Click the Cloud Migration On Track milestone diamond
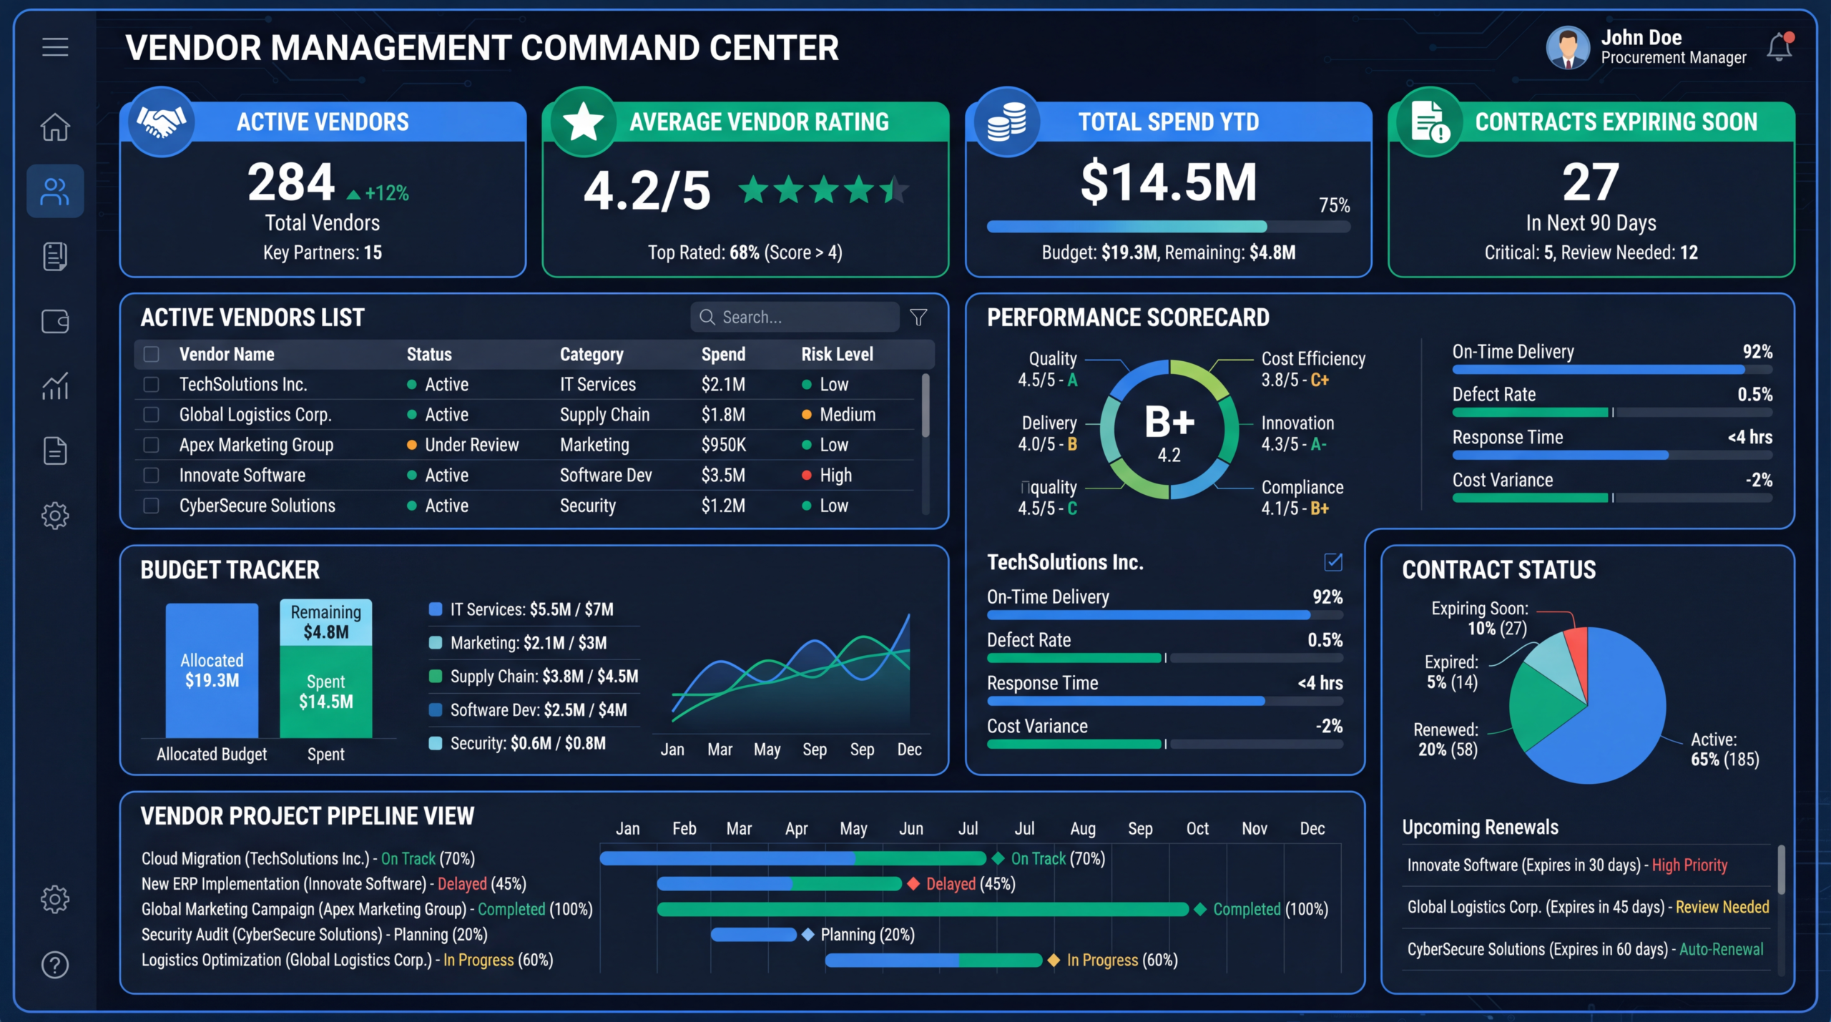Image resolution: width=1831 pixels, height=1022 pixels. pyautogui.click(x=998, y=858)
